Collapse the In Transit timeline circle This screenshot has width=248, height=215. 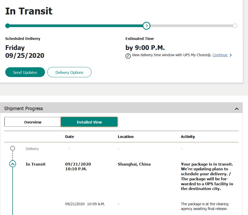[x=13, y=164]
